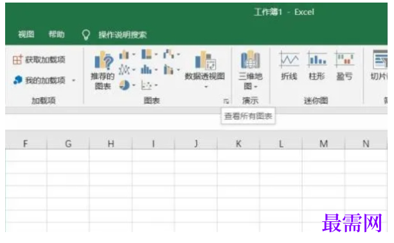The image size is (394, 243).
Task: Insert a line or area chart
Action: tap(124, 69)
